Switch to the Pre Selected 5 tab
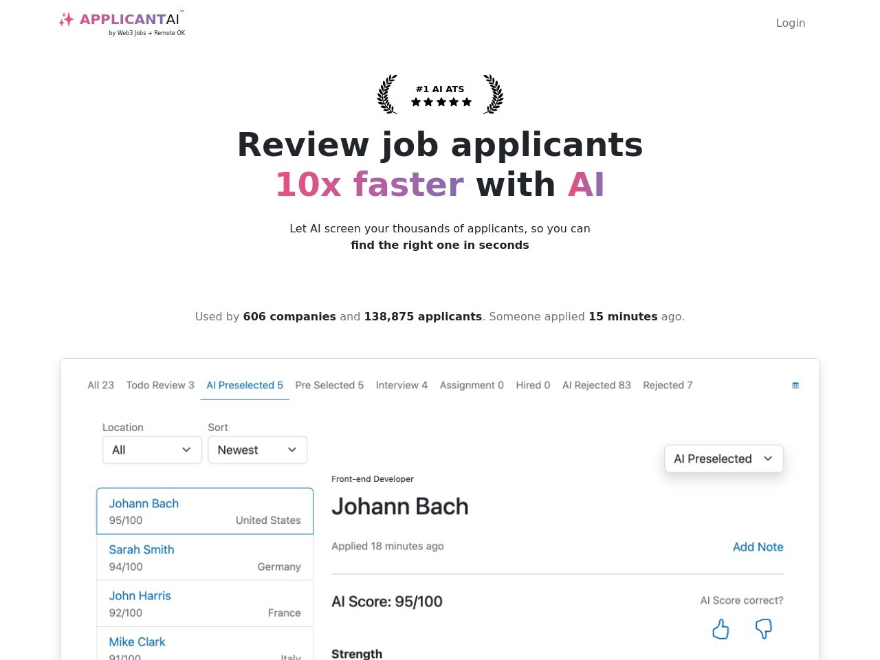 [x=329, y=385]
